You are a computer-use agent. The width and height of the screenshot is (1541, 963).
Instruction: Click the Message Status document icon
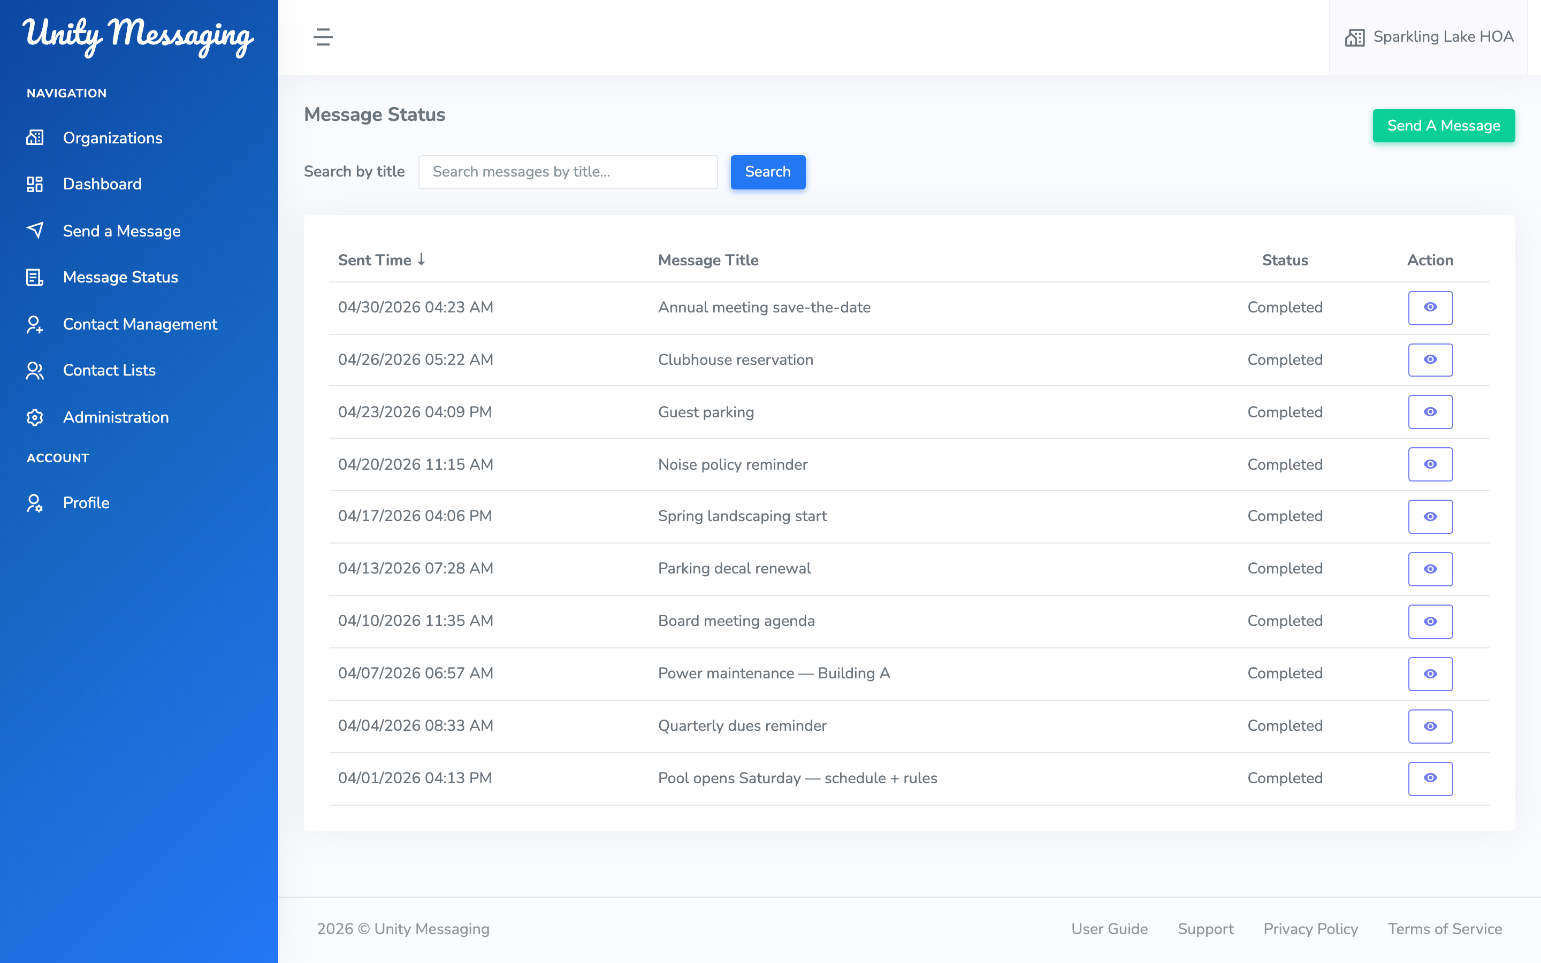tap(35, 277)
